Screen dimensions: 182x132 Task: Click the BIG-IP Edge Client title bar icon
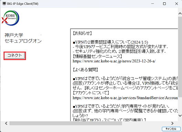(4, 3)
